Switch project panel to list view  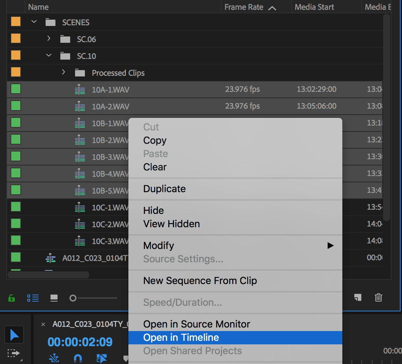click(x=33, y=298)
